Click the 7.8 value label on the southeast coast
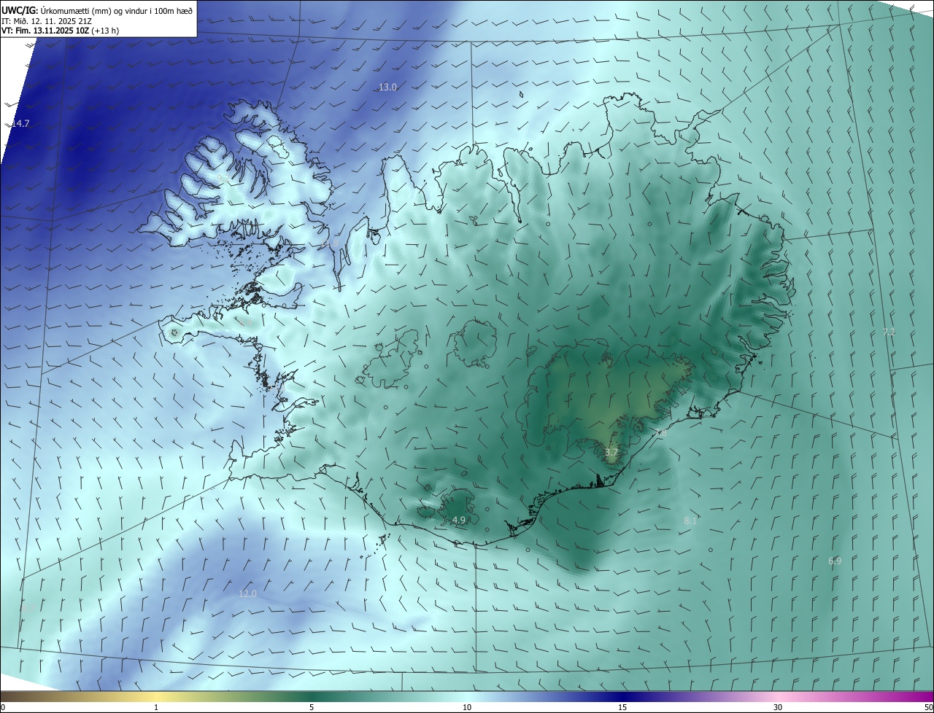 pyautogui.click(x=660, y=434)
